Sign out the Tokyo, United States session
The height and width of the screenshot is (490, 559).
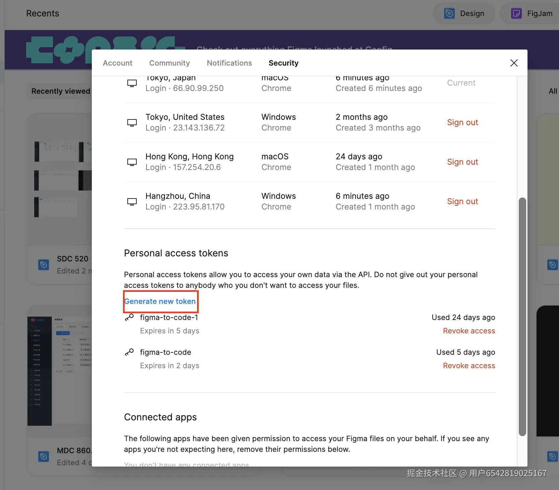(x=462, y=122)
